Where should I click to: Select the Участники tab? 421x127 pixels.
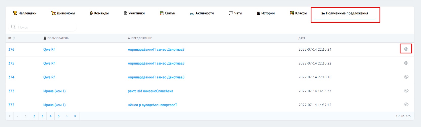[x=134, y=13]
